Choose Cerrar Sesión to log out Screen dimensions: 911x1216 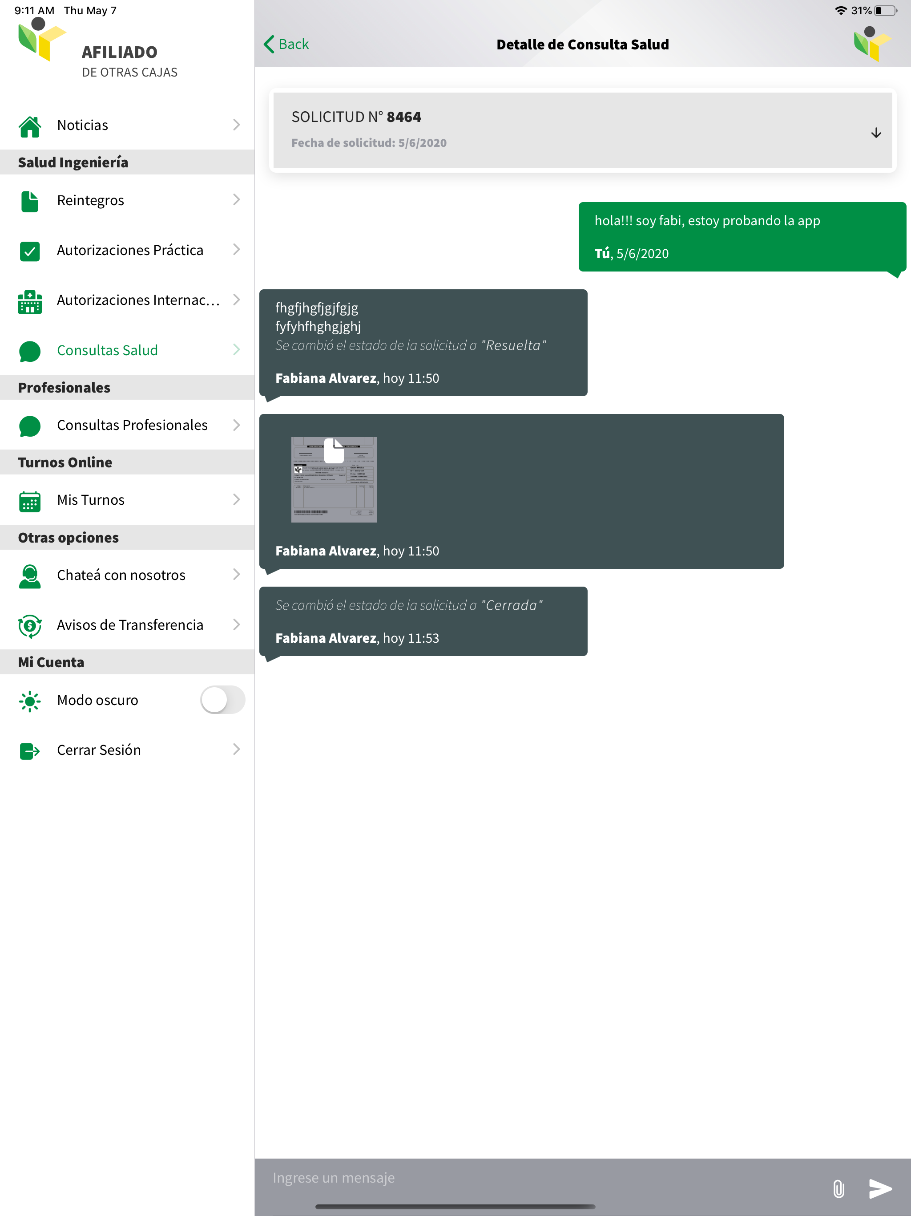tap(127, 750)
